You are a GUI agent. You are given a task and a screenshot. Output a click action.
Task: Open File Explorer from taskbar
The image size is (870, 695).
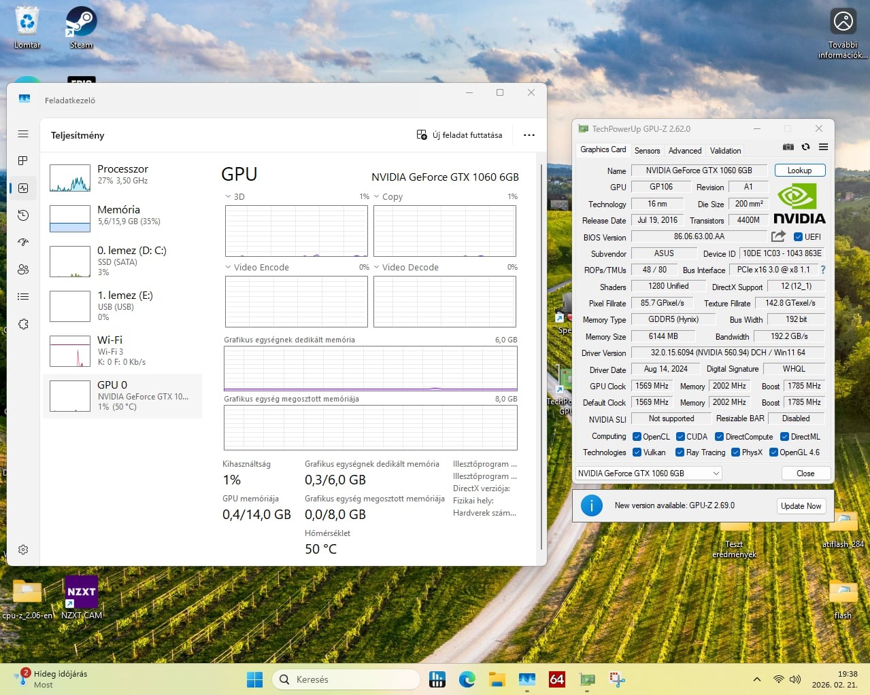[x=497, y=679]
